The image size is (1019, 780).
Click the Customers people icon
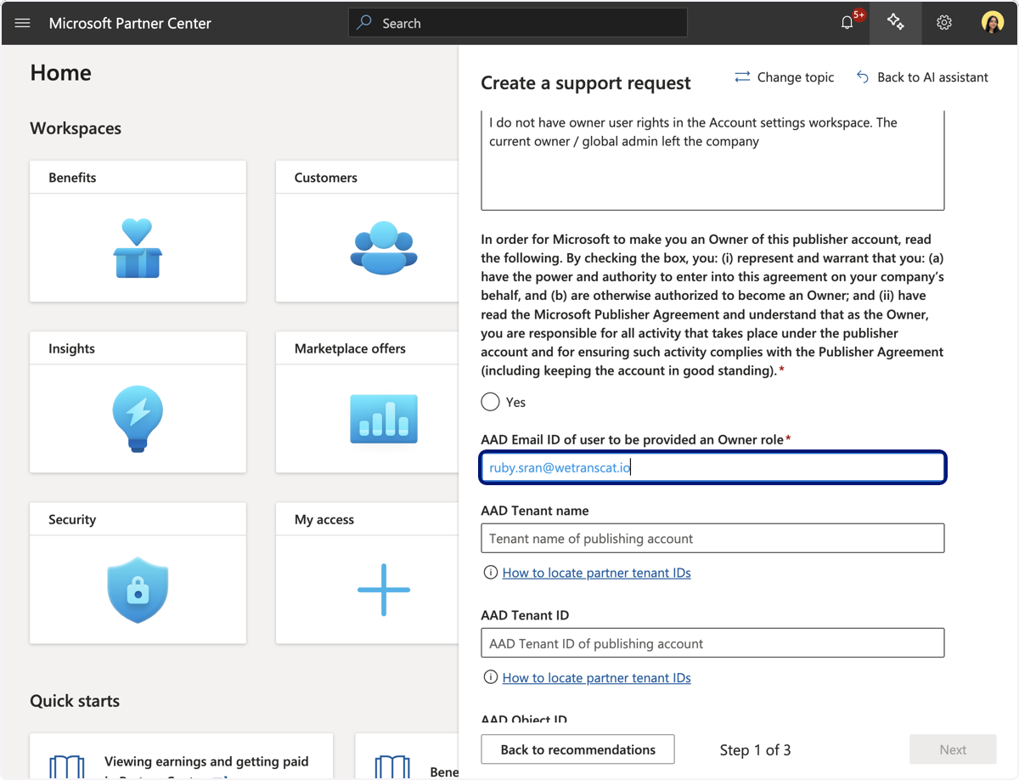click(384, 247)
